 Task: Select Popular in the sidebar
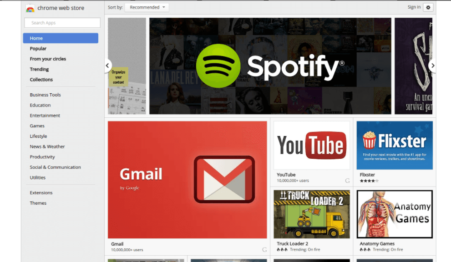pos(38,49)
